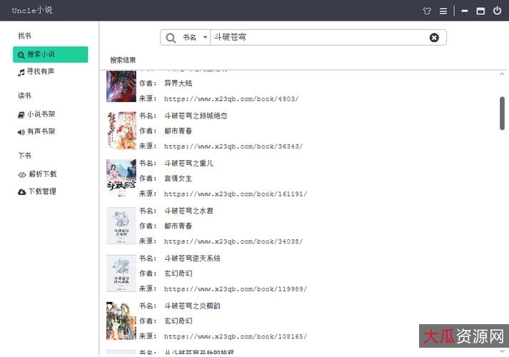Click the magnifier search icon in search bar
Viewport: 509px width, 357px height.
(171, 38)
